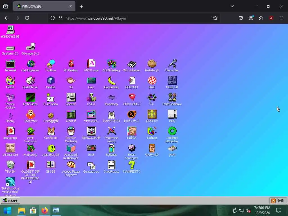Viewport: 288px width, 216px height.
Task: Click the Windows 93 Start button
Action: (x=10, y=201)
